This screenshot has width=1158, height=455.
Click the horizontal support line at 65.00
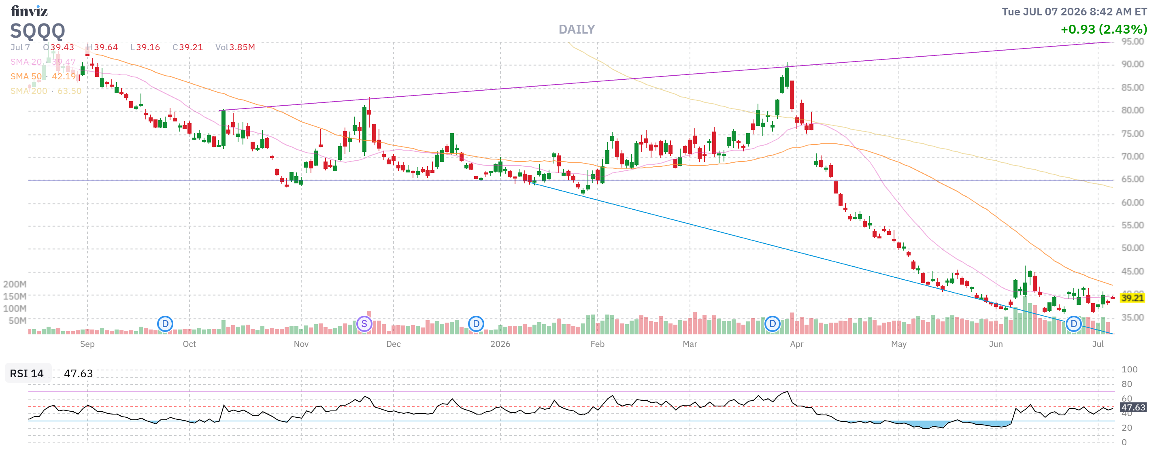coord(570,180)
